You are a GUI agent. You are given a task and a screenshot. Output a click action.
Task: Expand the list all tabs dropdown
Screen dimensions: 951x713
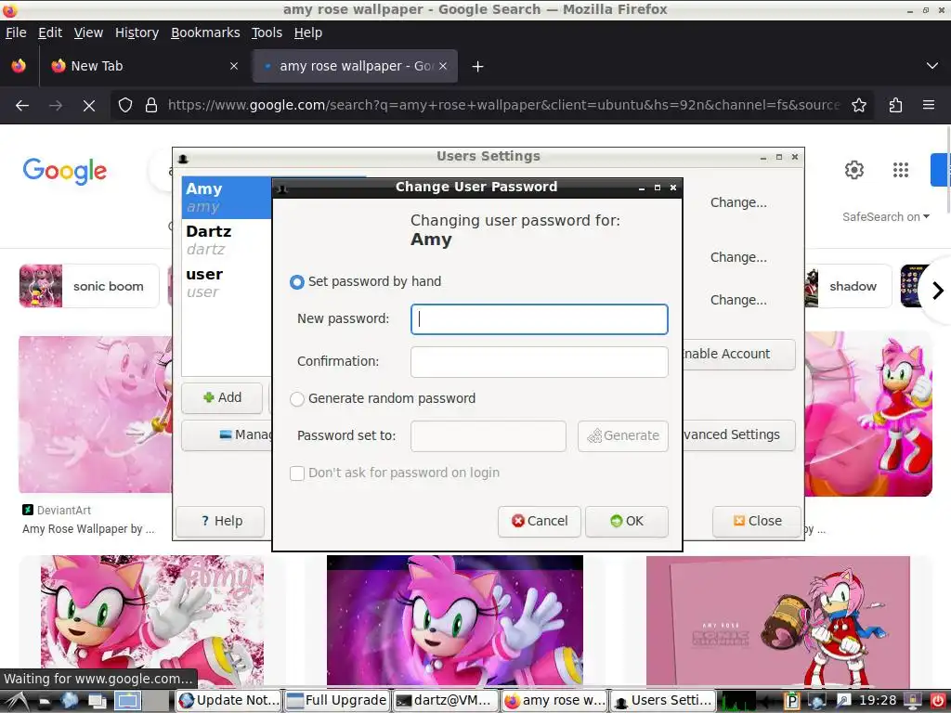point(932,66)
